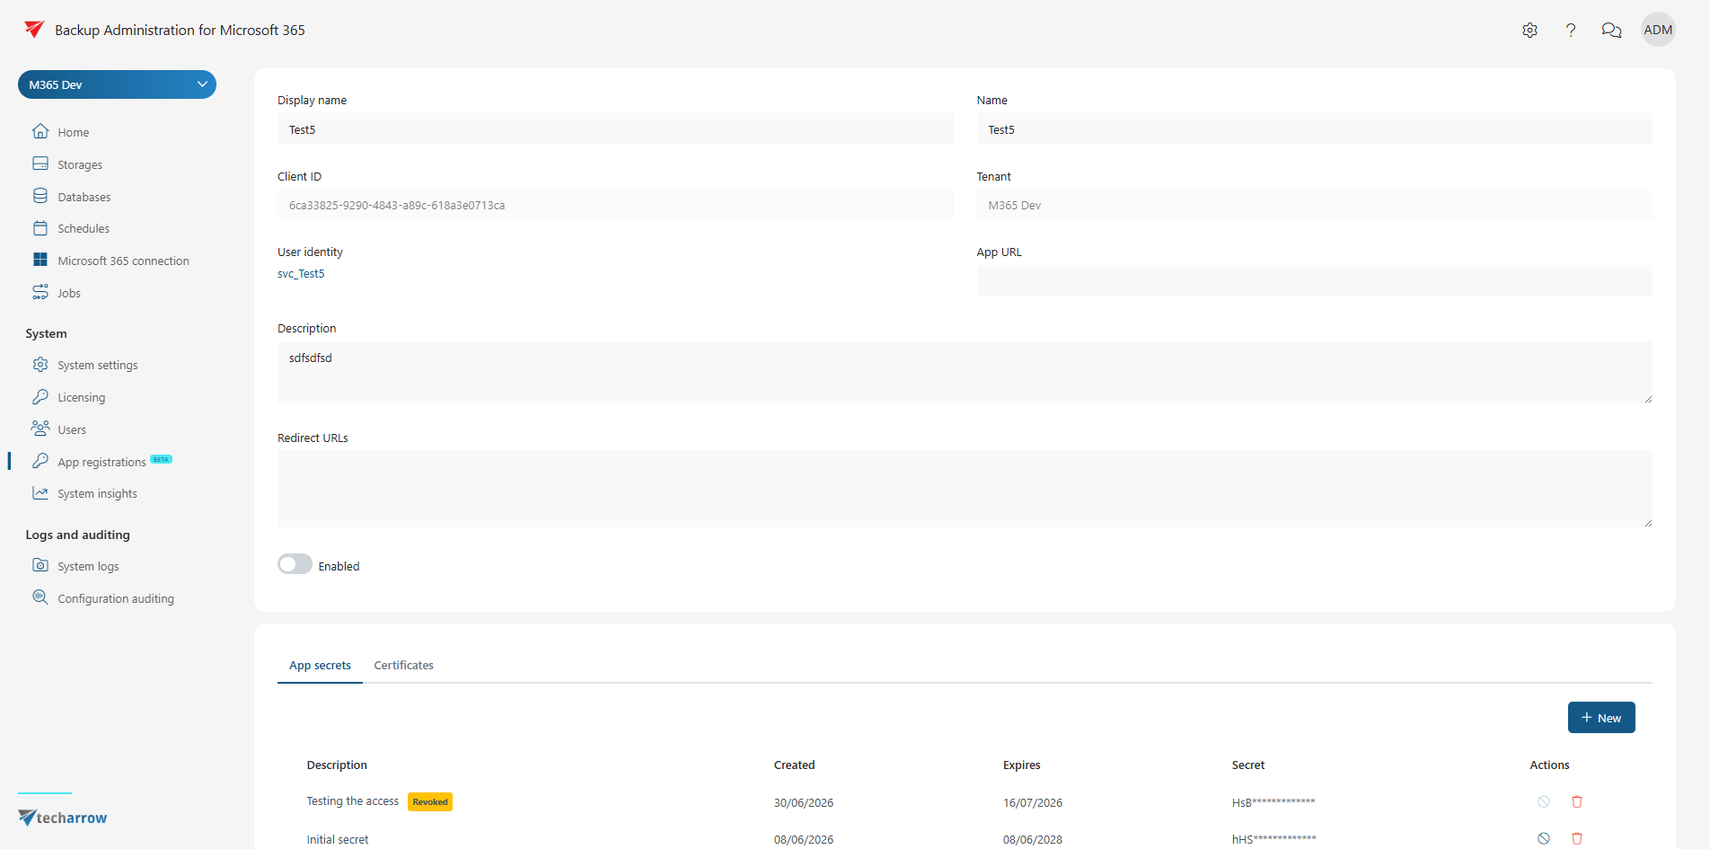Open Databases menu item
The width and height of the screenshot is (1710, 849).
pos(84,198)
